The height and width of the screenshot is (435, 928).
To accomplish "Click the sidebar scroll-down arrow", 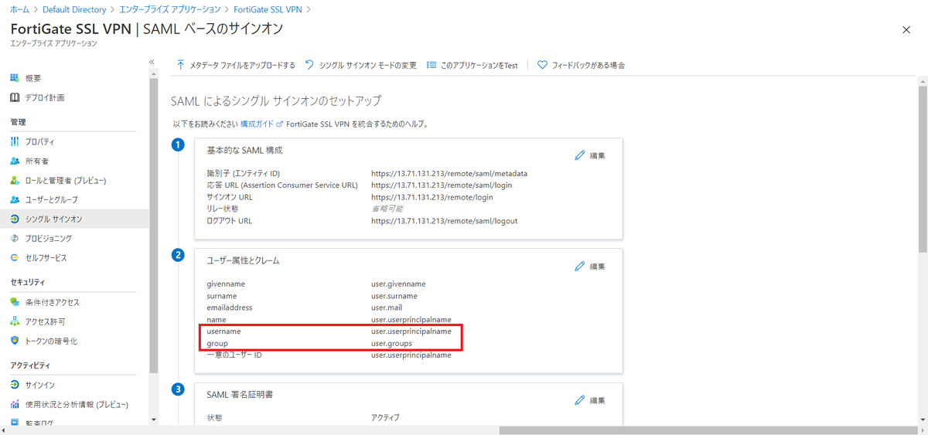I will [x=153, y=420].
